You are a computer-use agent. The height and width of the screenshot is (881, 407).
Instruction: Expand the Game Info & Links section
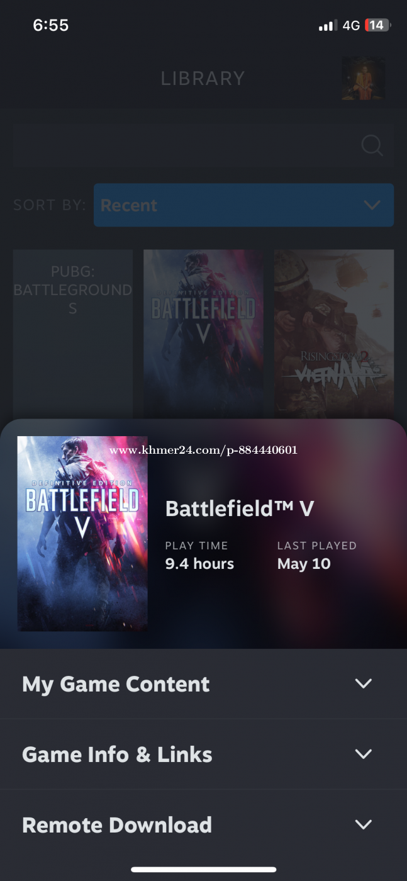click(x=203, y=754)
